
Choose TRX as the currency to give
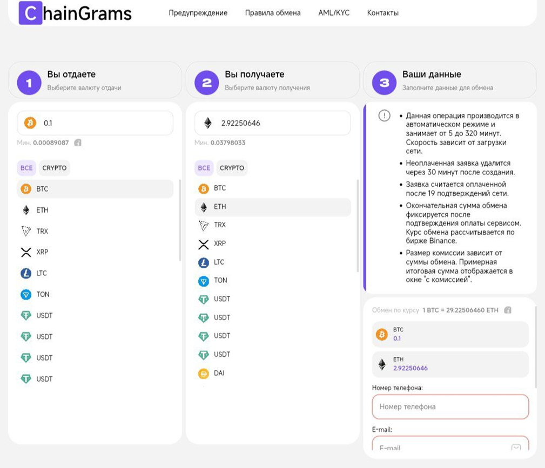pyautogui.click(x=95, y=231)
